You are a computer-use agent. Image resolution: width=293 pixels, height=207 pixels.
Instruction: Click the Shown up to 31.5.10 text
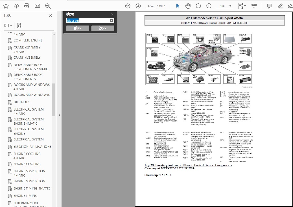[x=158, y=175]
